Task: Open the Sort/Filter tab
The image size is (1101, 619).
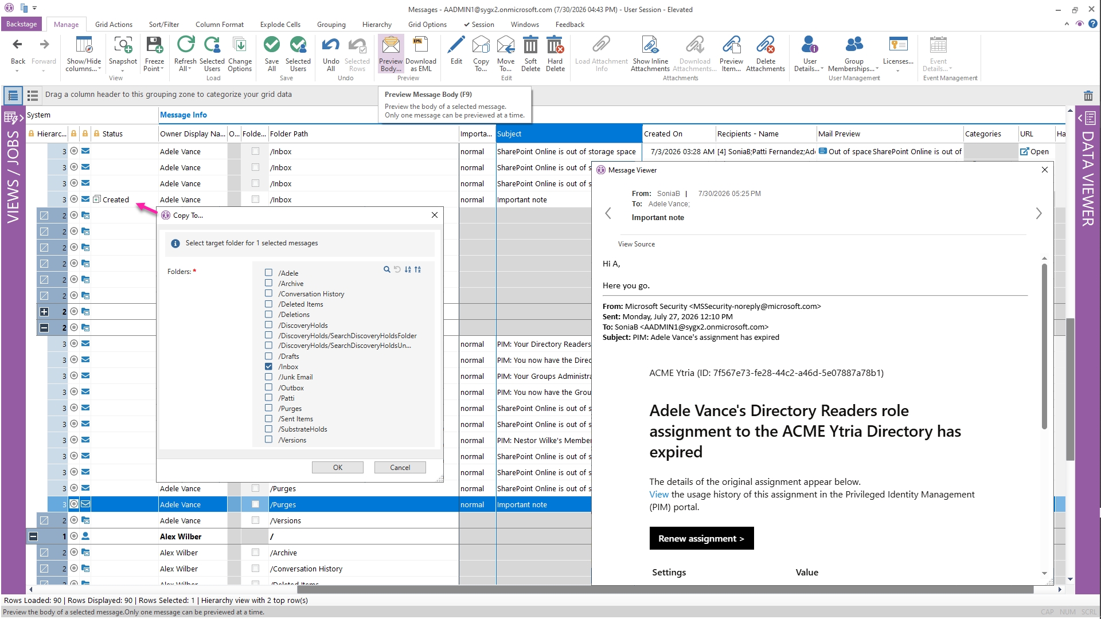Action: 164,25
